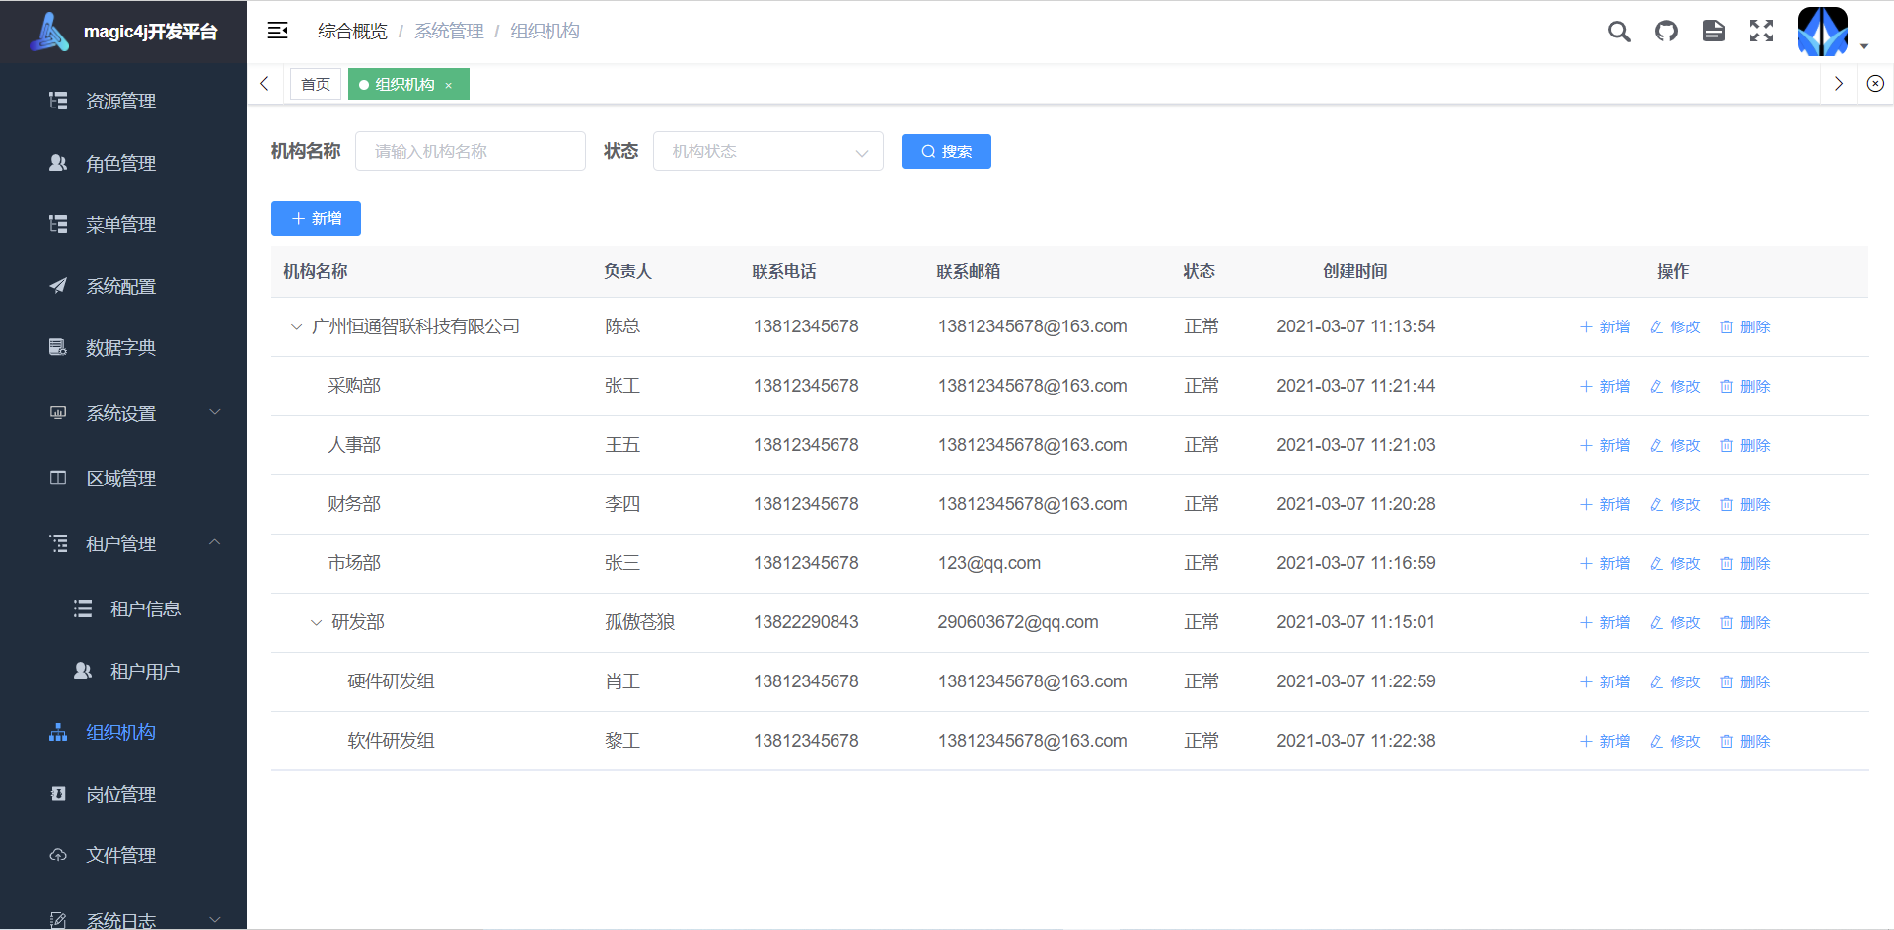1894x930 pixels.
Task: Edit the 人事部 row
Action: (x=1675, y=445)
